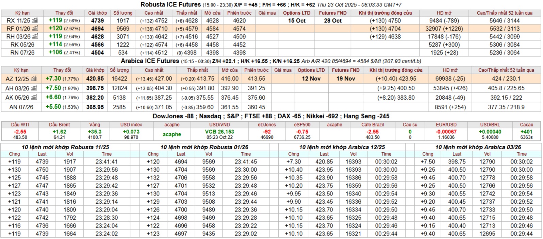Open the chart icon beside AK 05/26
This screenshot has height=239, width=543.
[x=34, y=98]
